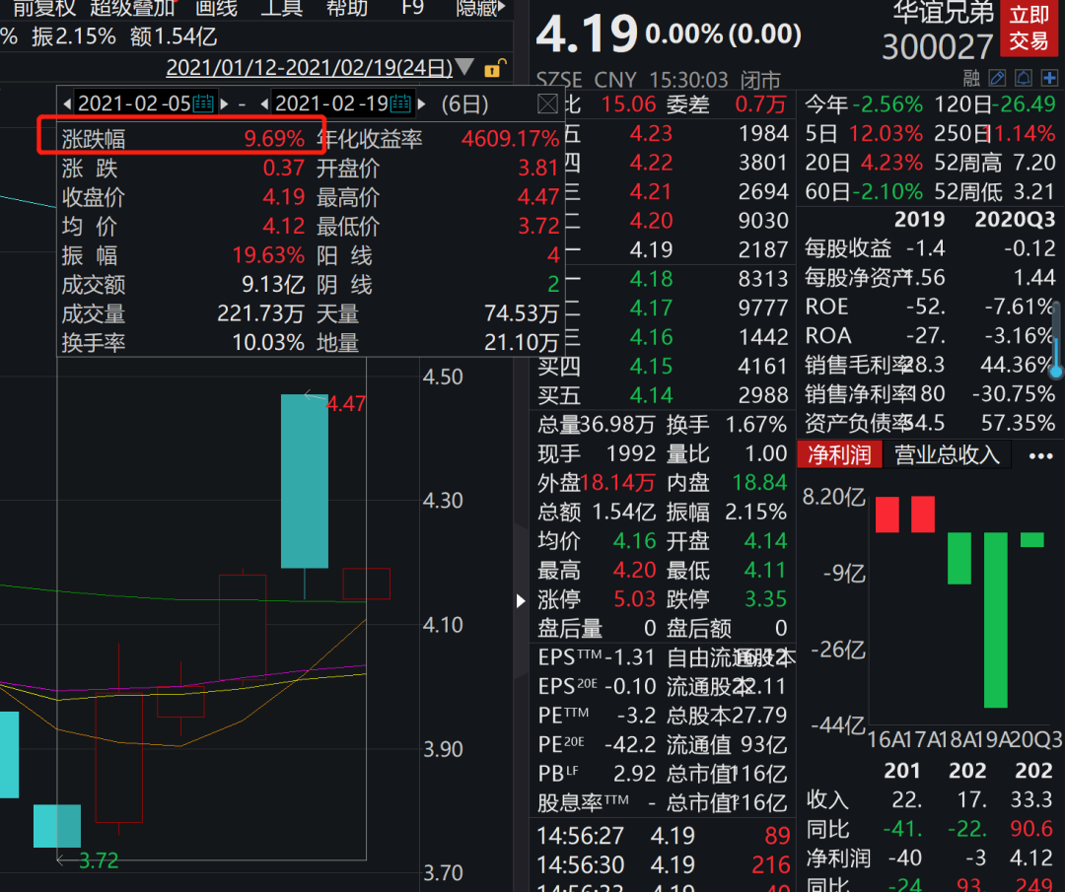Open the date range dropdown triangle

464,67
